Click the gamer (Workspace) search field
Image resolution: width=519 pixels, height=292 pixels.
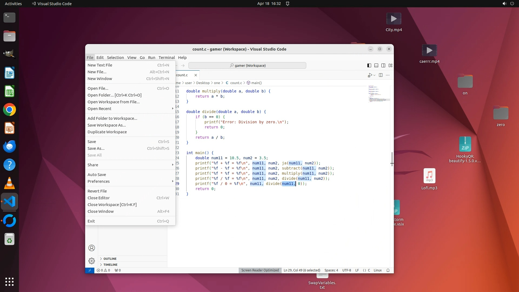tap(247, 65)
